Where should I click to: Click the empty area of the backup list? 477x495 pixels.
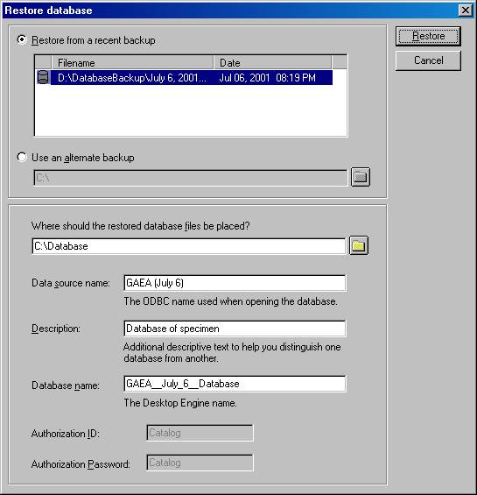[x=191, y=110]
